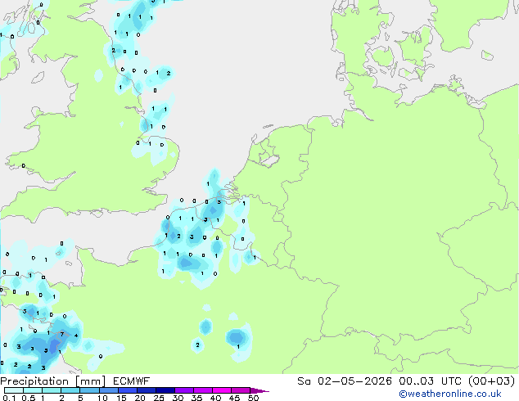Click the 0.1–0.5 mm legend color swatch
The width and height of the screenshot is (519, 401).
[x=14, y=390]
